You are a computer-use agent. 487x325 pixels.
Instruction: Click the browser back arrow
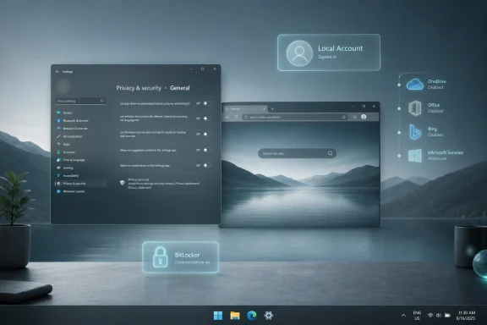pyautogui.click(x=227, y=118)
